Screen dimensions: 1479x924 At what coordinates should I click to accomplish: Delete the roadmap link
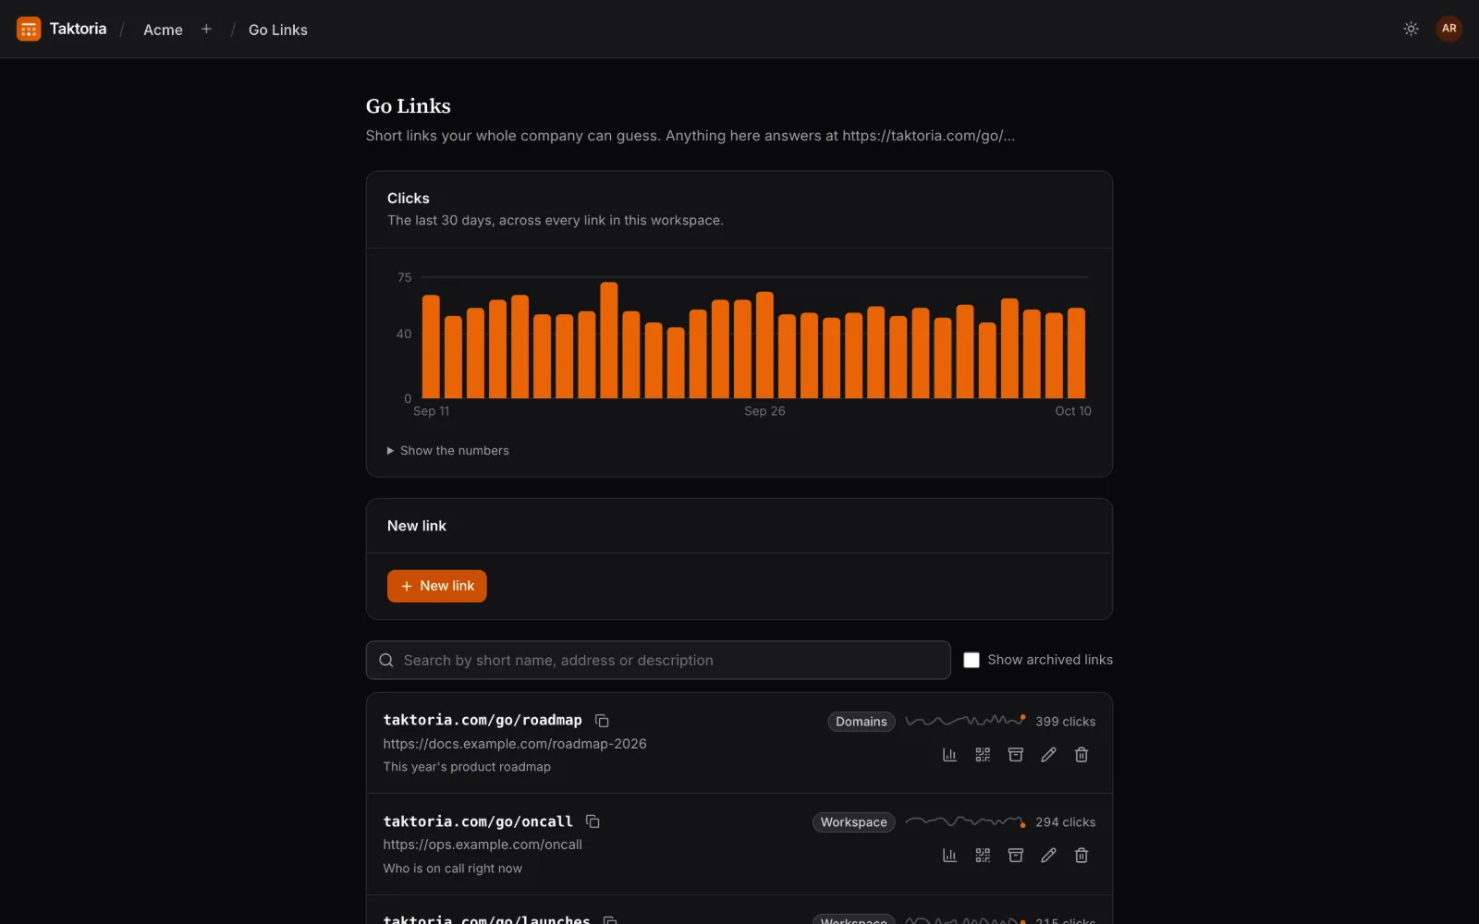point(1082,755)
